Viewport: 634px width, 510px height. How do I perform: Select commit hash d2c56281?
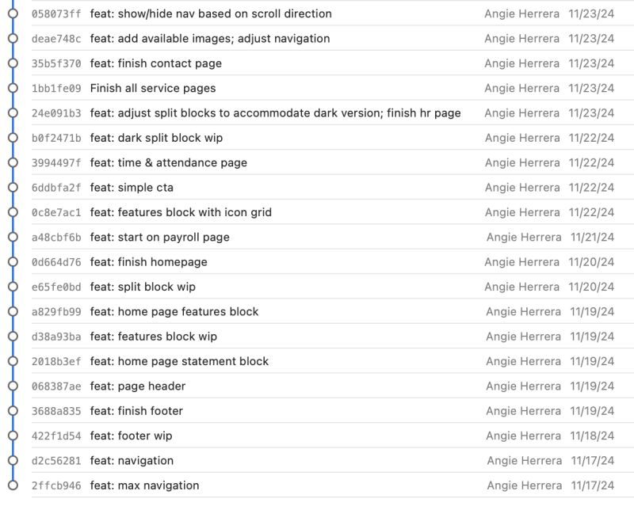click(x=55, y=460)
